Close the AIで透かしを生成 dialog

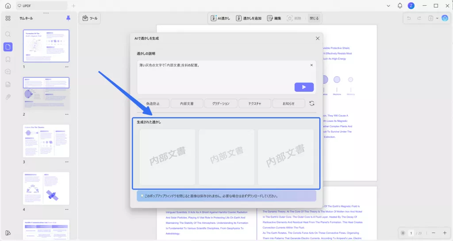[x=318, y=38]
